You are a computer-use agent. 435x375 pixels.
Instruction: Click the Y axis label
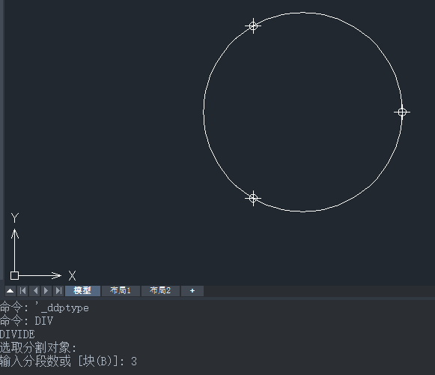click(15, 218)
